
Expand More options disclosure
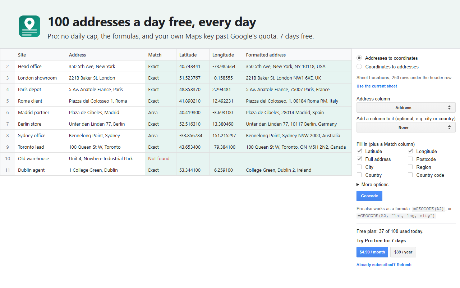tap(373, 184)
